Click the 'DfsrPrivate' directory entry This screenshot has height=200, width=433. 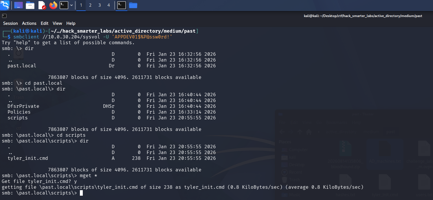23,106
